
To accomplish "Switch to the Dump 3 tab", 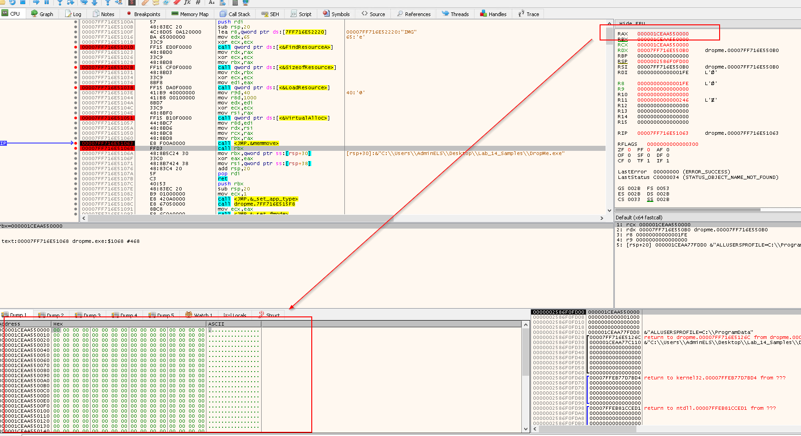I will click(88, 315).
